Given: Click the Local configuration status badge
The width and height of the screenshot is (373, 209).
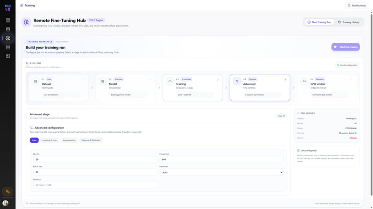Looking at the screenshot, I should click(x=347, y=65).
